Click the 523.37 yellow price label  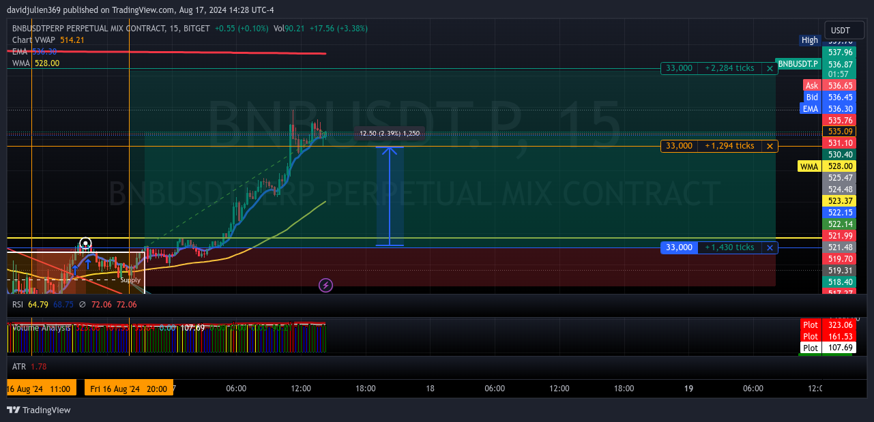click(x=840, y=201)
